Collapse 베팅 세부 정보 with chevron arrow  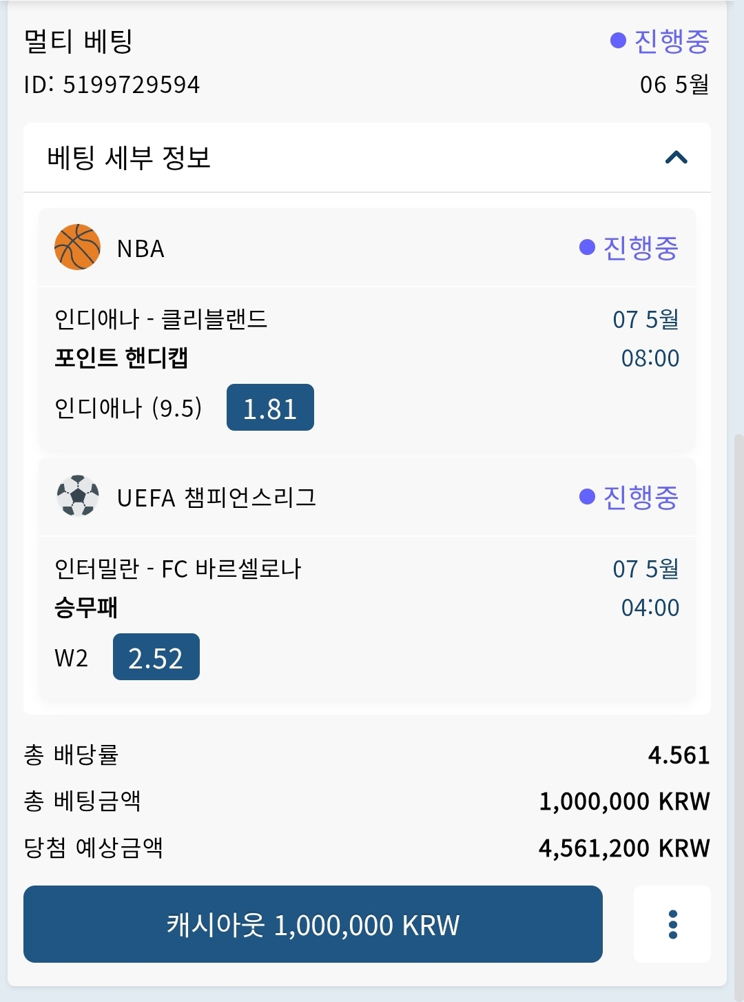pyautogui.click(x=676, y=158)
